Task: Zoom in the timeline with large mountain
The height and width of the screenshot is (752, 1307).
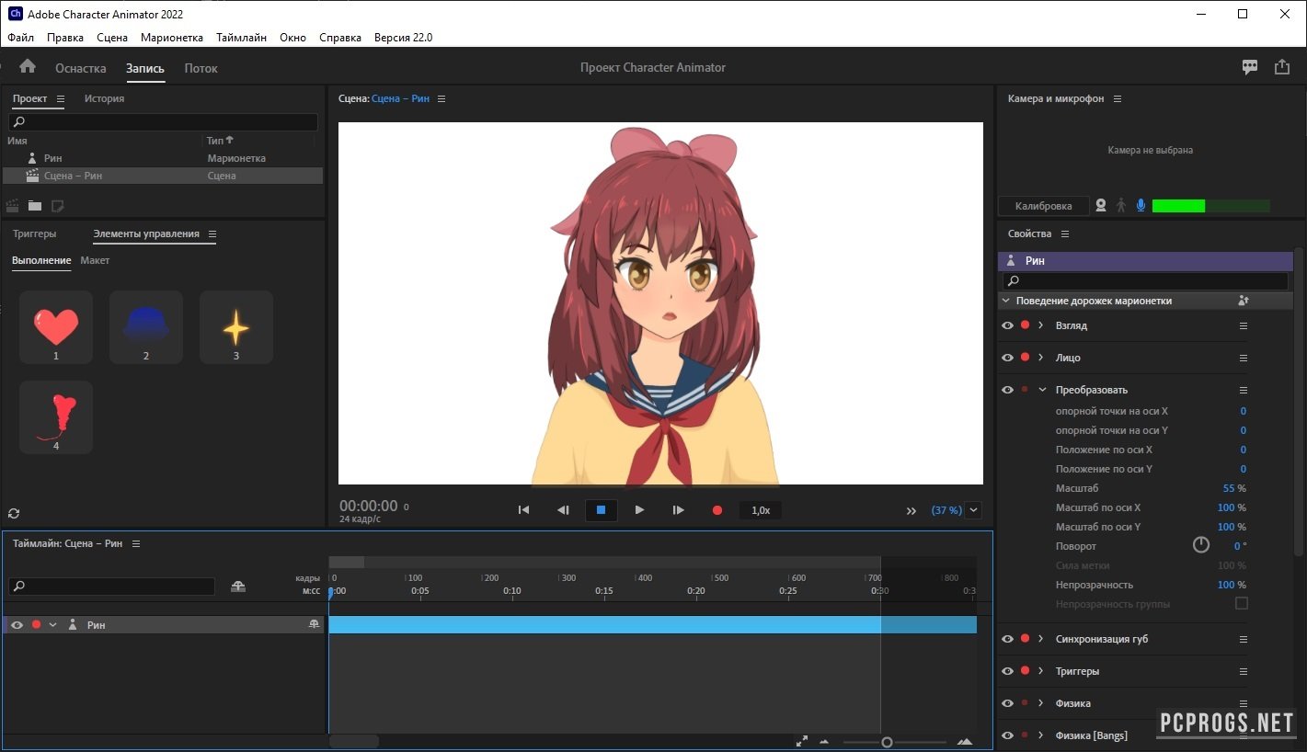Action: point(965,742)
